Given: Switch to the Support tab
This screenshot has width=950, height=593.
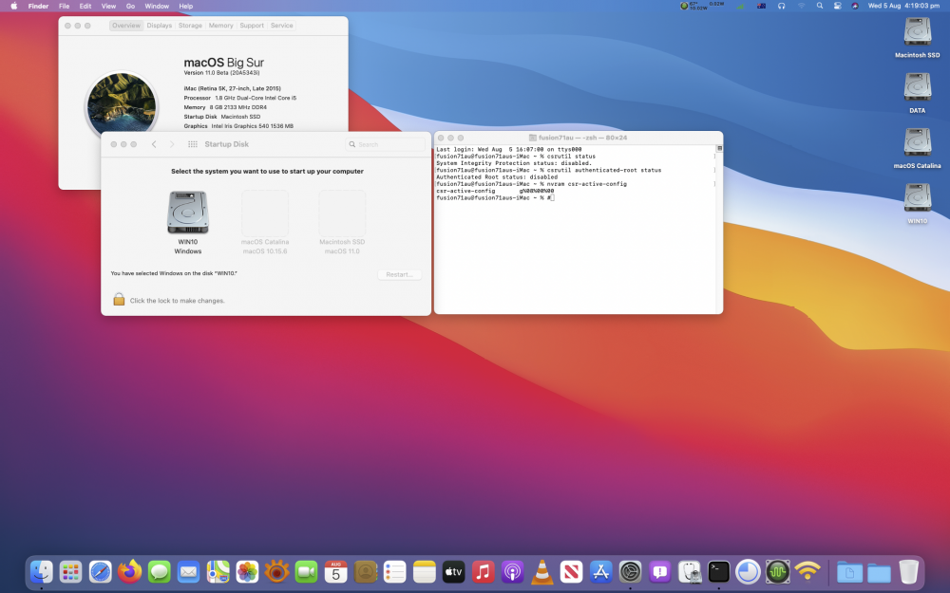Looking at the screenshot, I should 252,26.
